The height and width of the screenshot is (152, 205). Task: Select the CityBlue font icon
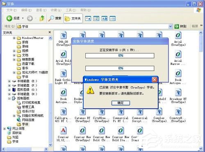[102, 111]
